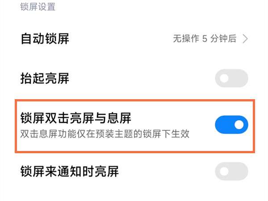Viewport: 268px width, 201px height.
Task: Toggle the 抬起亮屏 switch on
Action: pyautogui.click(x=231, y=79)
